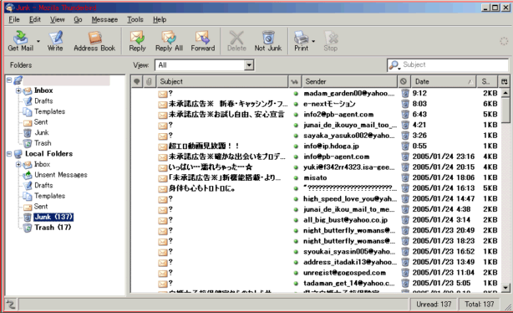513x313 pixels.
Task: Click the Reply All icon
Action: 169,41
